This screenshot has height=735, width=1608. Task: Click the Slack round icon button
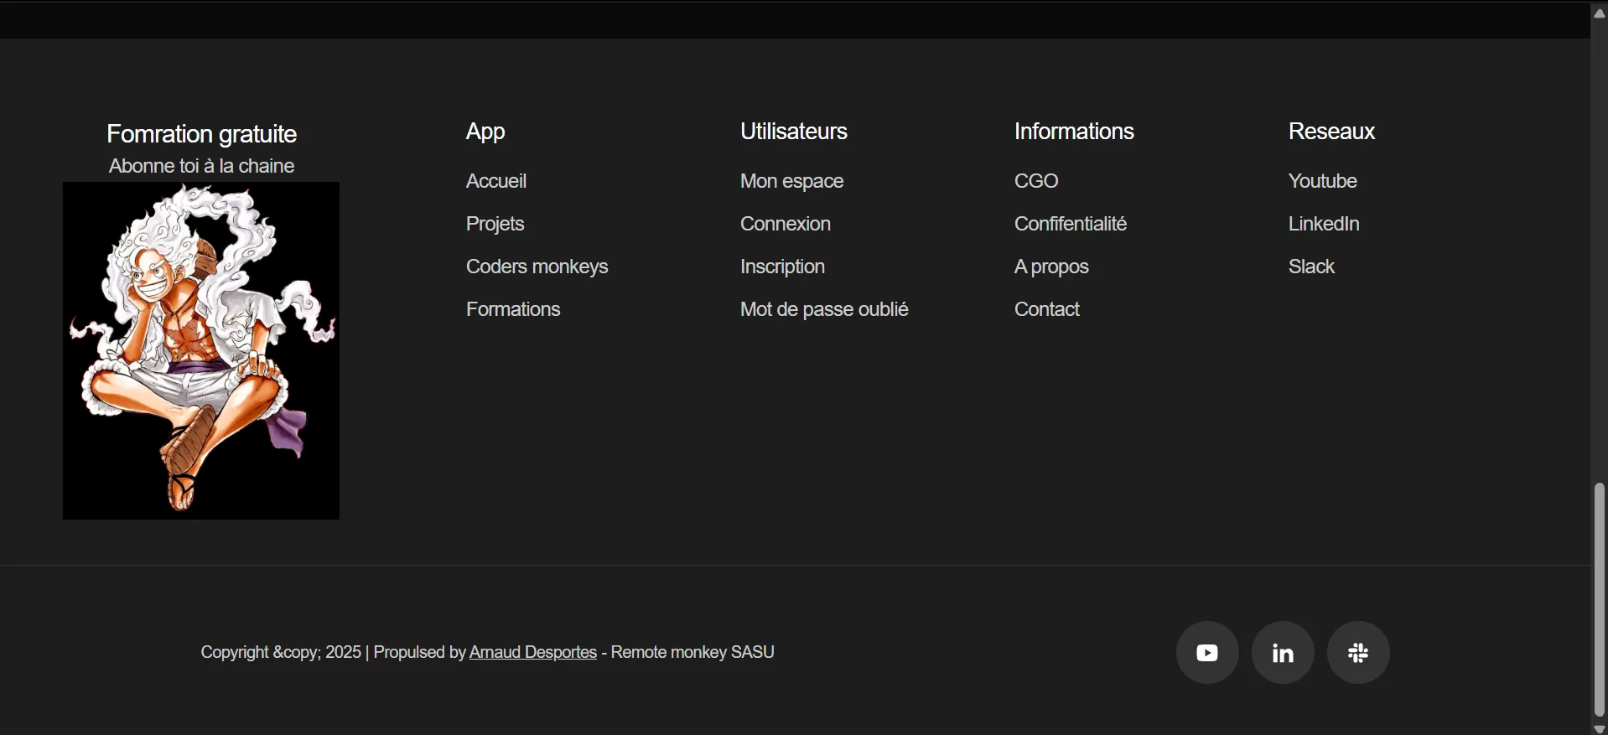point(1358,653)
